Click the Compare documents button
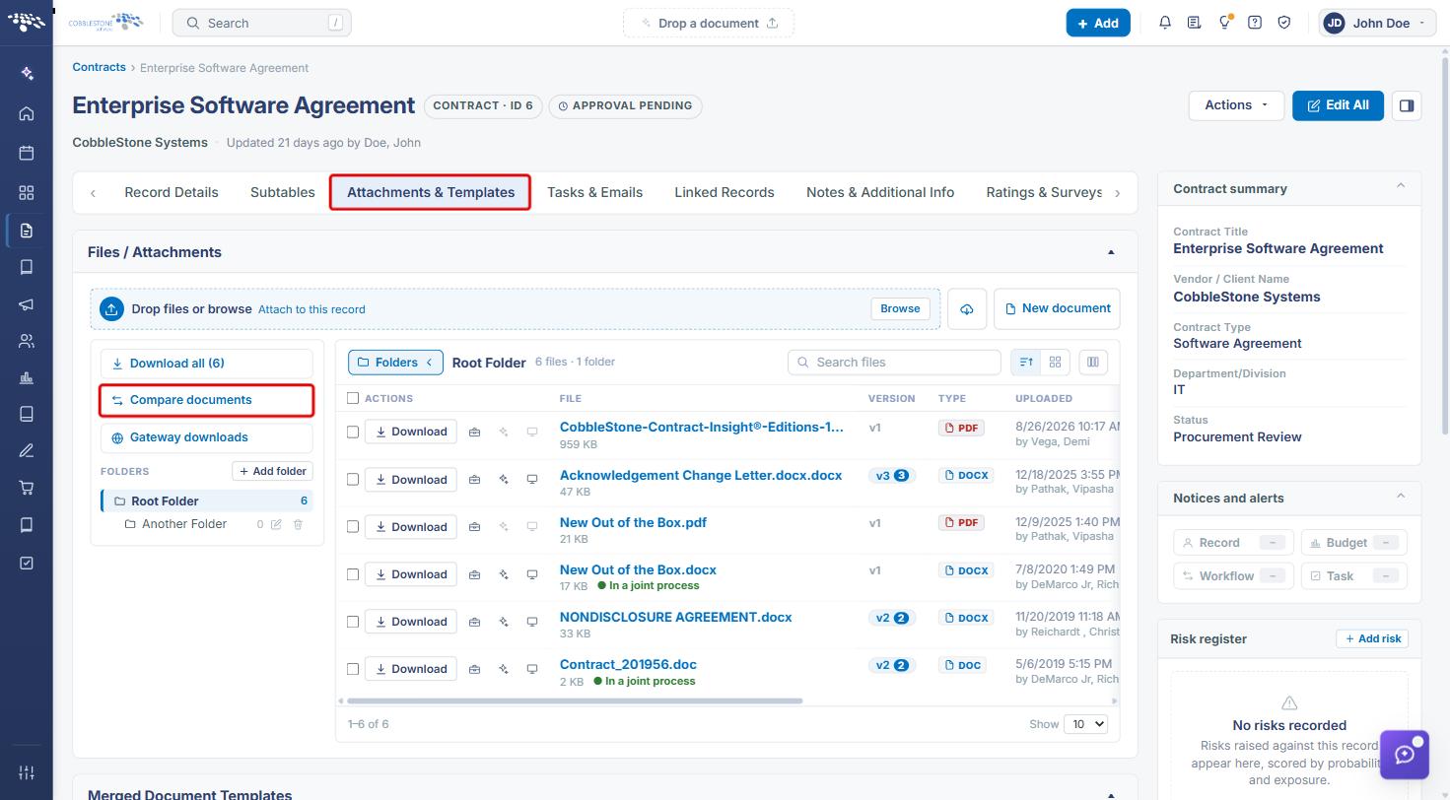1450x800 pixels. (207, 400)
